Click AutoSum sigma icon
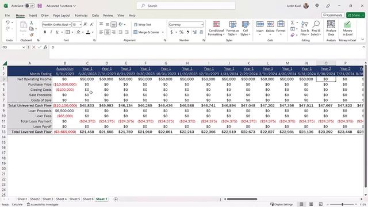This screenshot has height=207, width=368. pyautogui.click(x=293, y=22)
